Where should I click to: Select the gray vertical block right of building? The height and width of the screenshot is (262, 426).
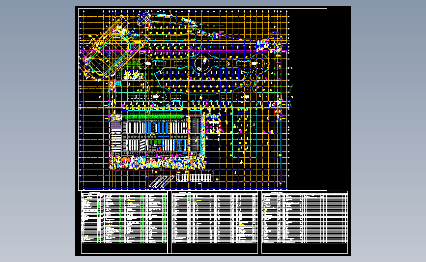(195, 134)
